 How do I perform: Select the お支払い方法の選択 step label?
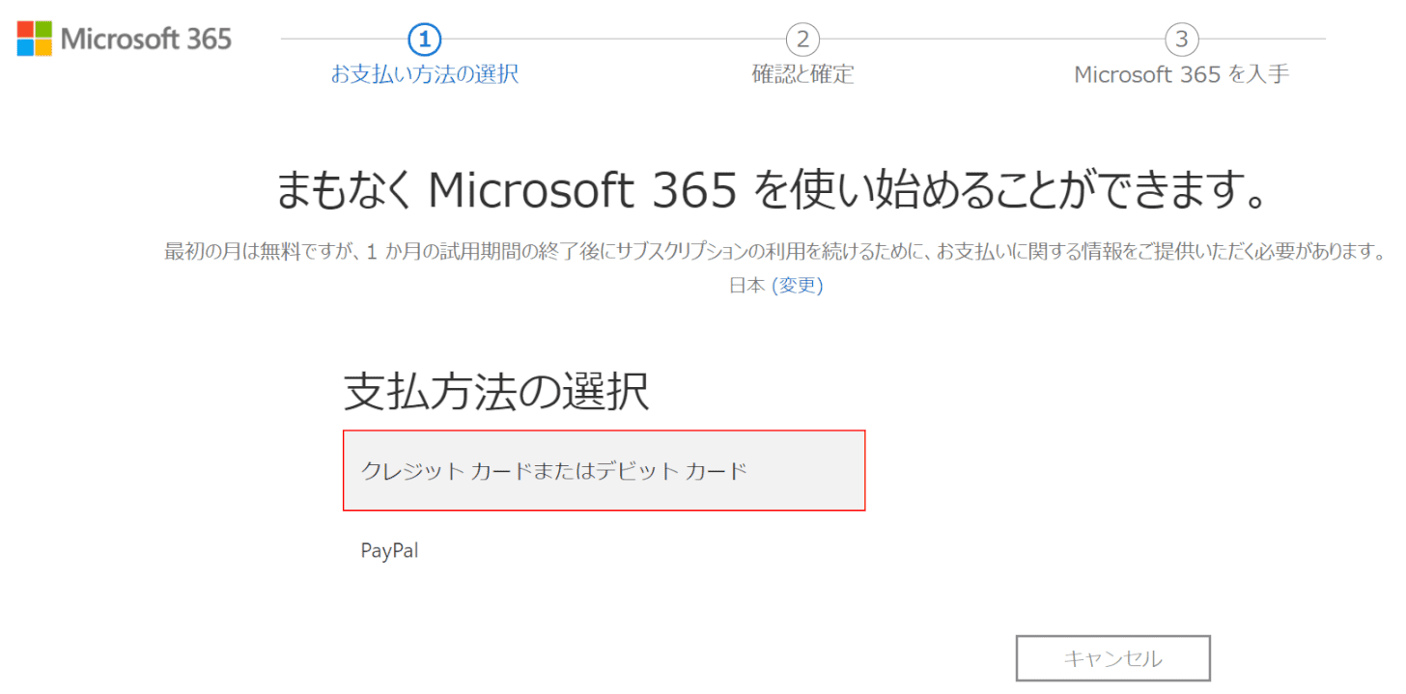point(425,74)
